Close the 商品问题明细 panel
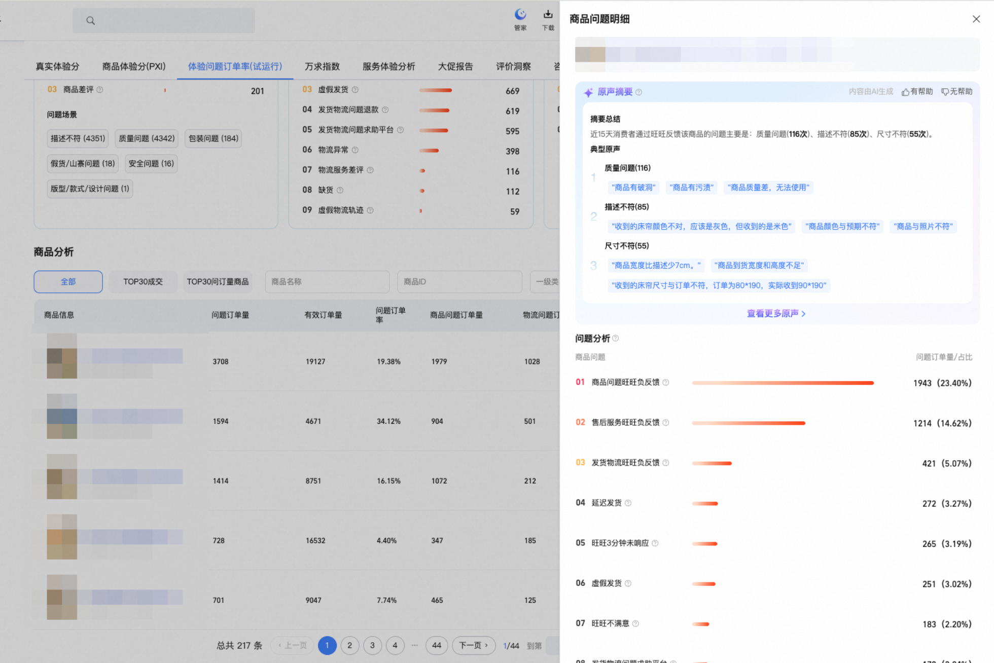Image resolution: width=994 pixels, height=663 pixels. [x=976, y=19]
